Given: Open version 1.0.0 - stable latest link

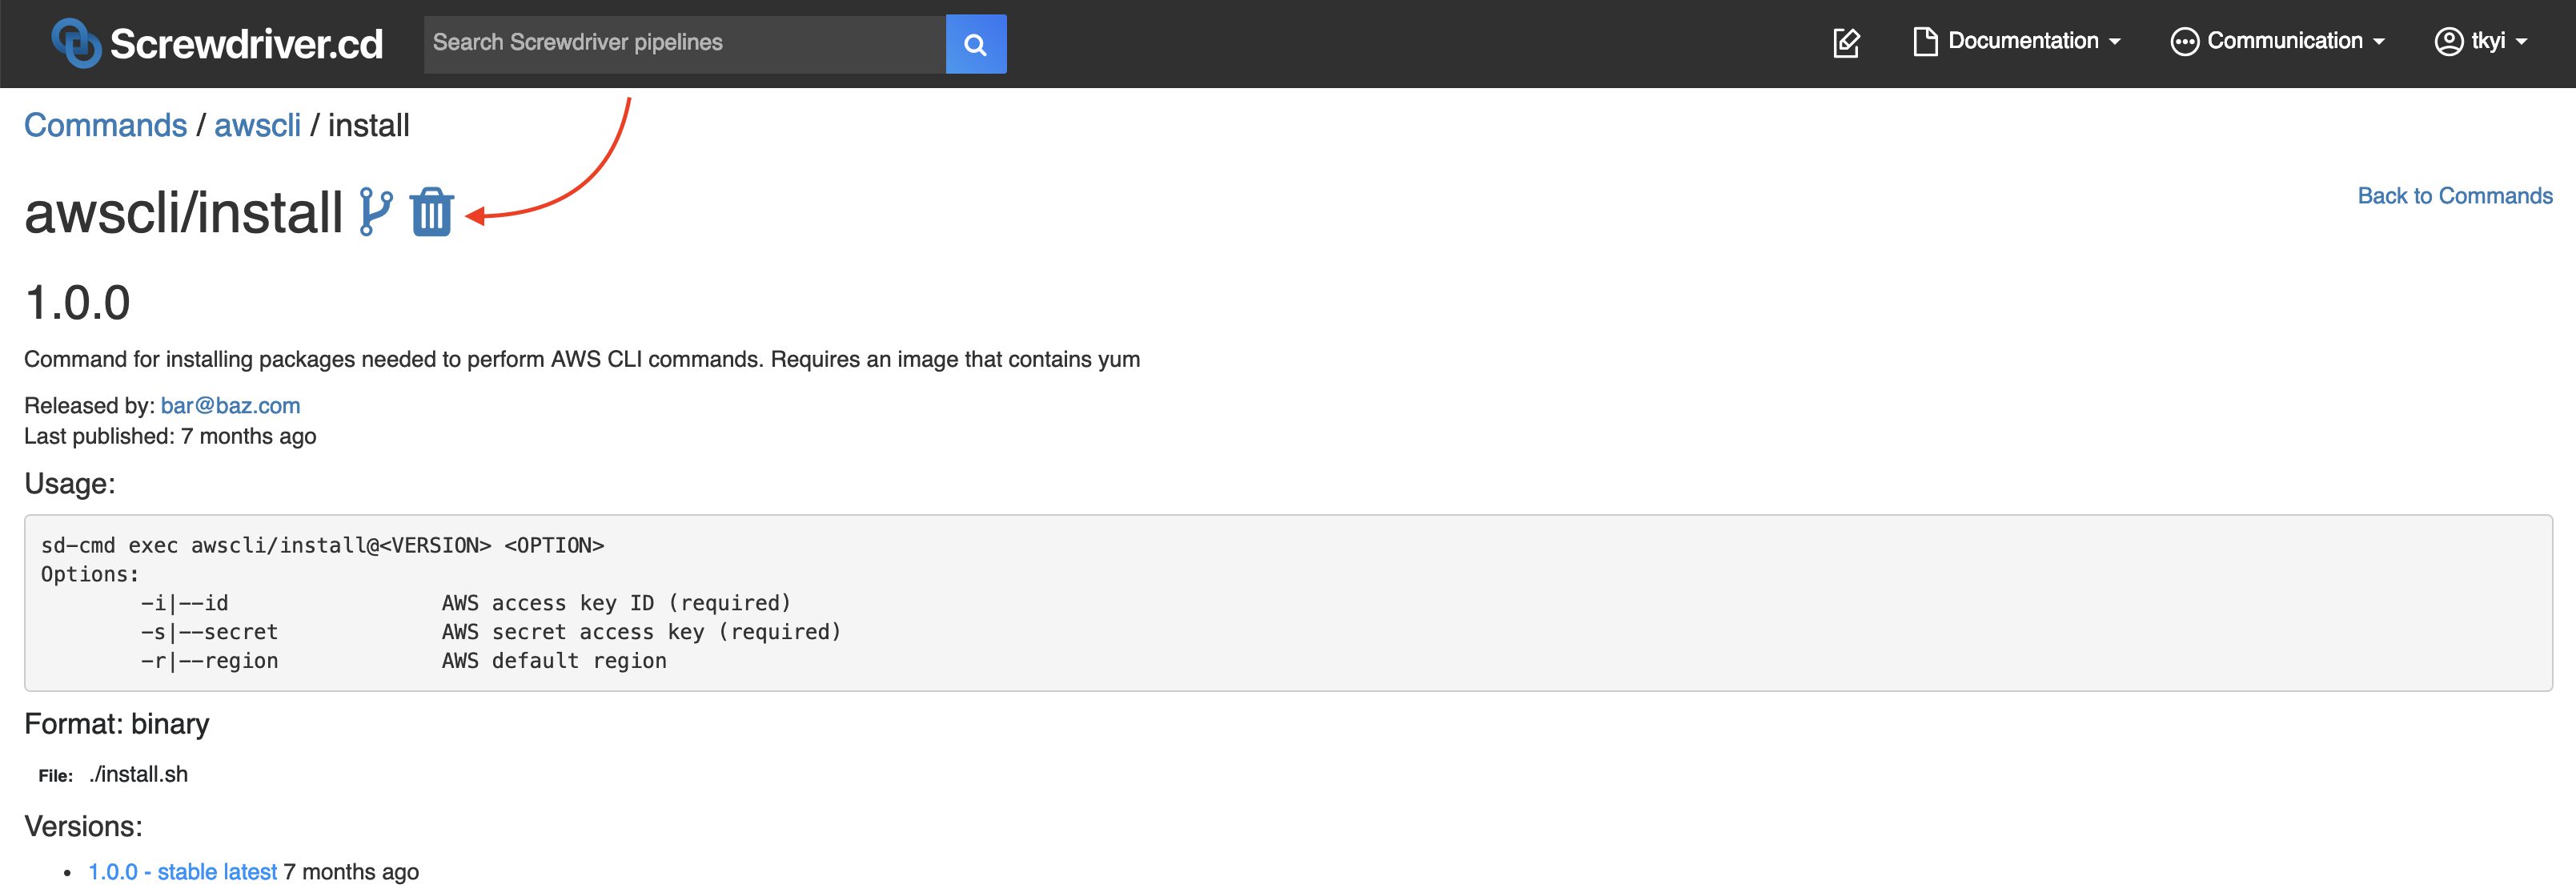Looking at the screenshot, I should pos(182,872).
